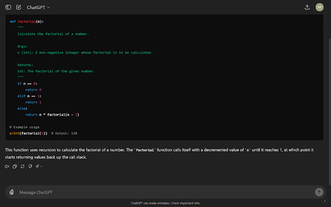This screenshot has width=331, height=207.
Task: Share the conversation via the share icon
Action: click(307, 7)
